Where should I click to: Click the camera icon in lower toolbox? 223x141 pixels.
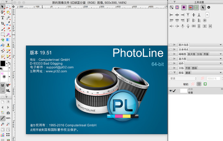[x=8, y=113]
